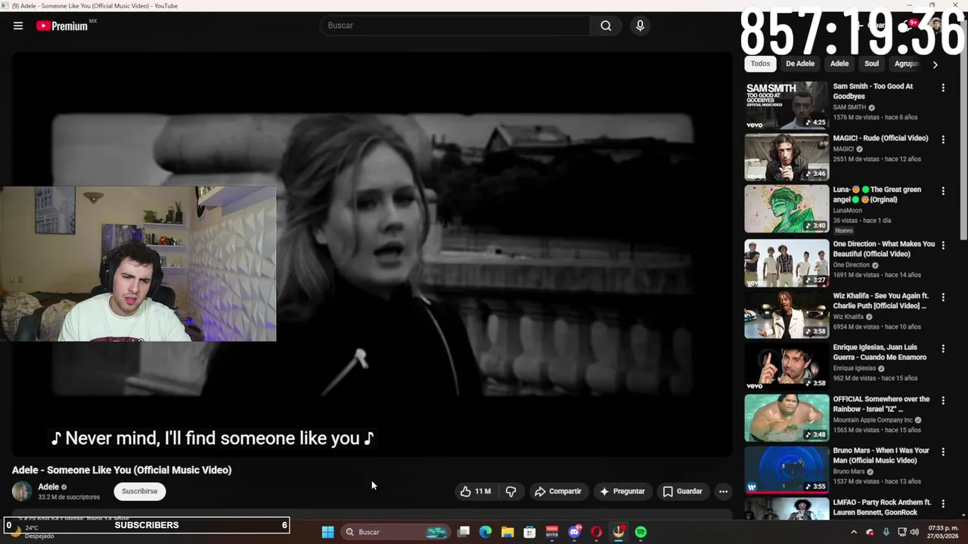Open Adele channel avatar
The height and width of the screenshot is (544, 968).
coord(22,491)
